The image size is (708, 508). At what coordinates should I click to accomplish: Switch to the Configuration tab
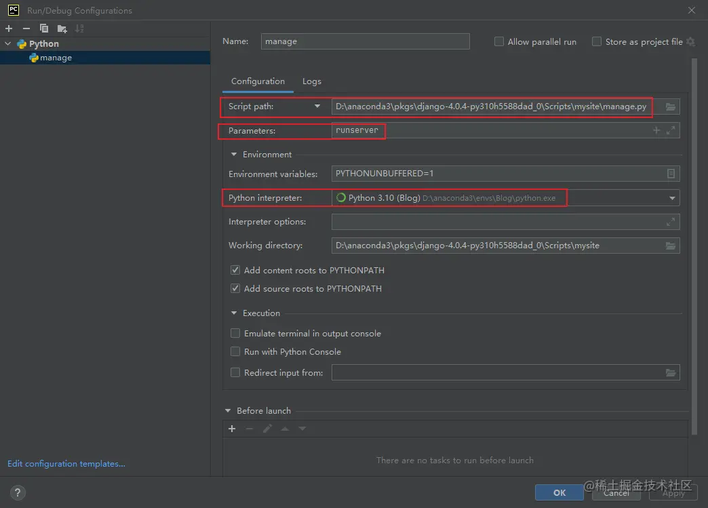(258, 81)
